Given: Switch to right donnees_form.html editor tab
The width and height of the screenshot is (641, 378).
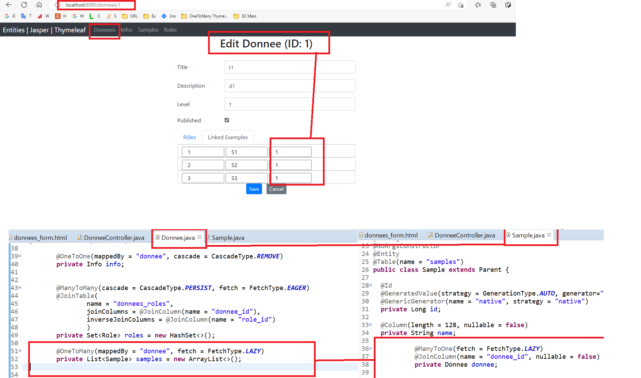Looking at the screenshot, I should pos(389,235).
